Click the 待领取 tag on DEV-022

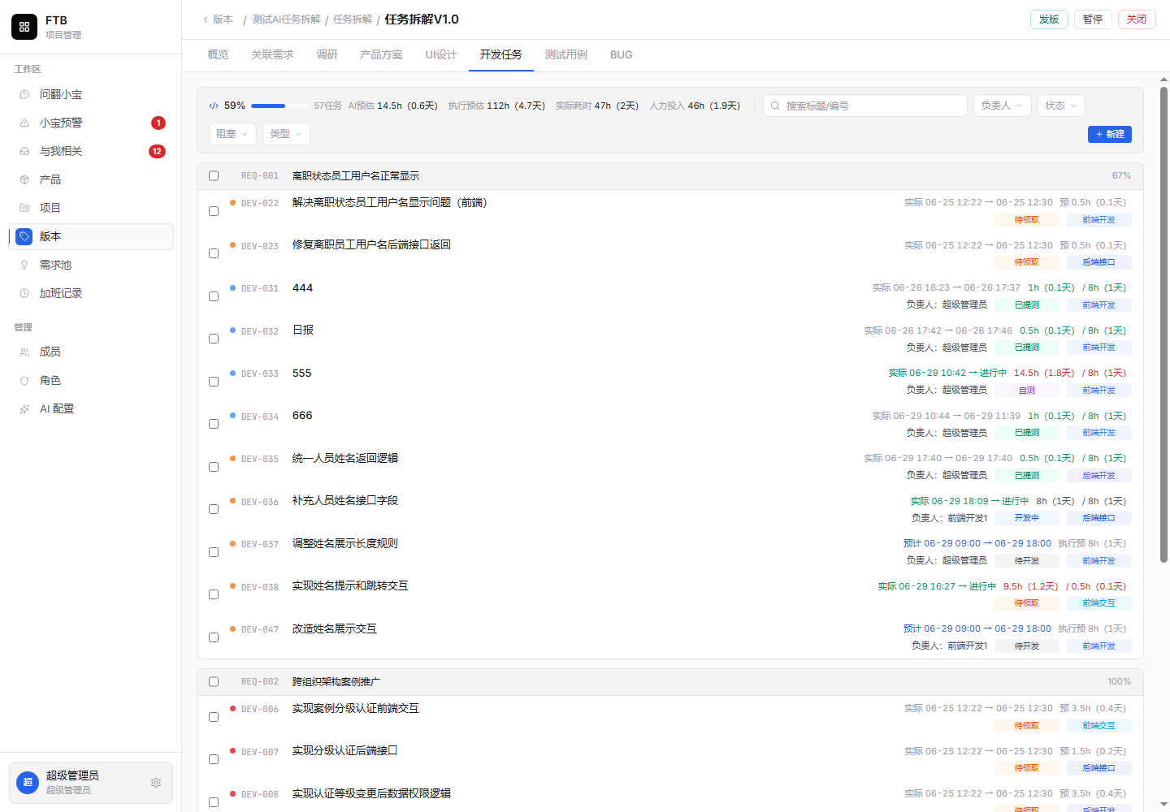pyautogui.click(x=1027, y=220)
